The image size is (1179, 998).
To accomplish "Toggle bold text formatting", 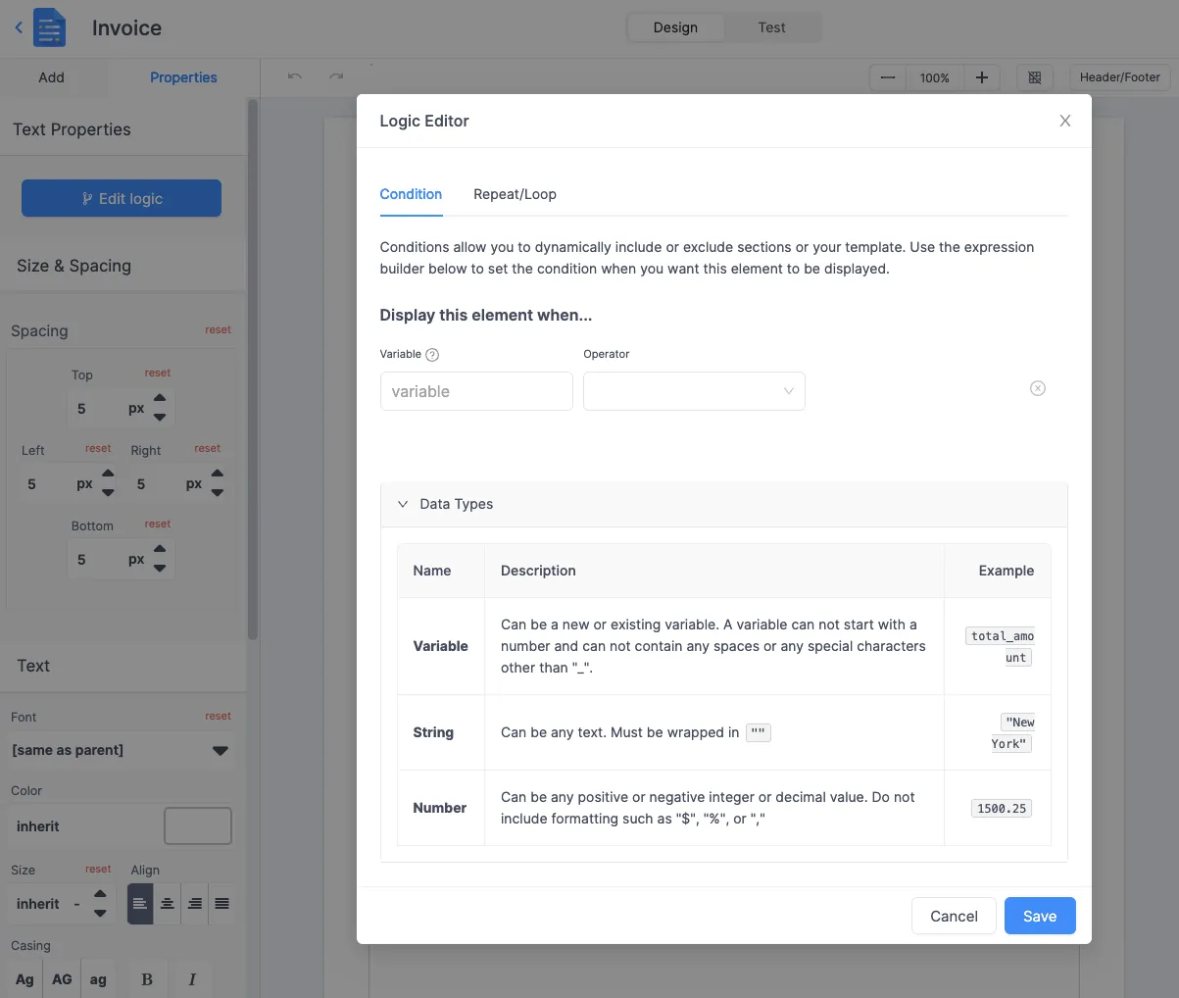I will (x=147, y=979).
